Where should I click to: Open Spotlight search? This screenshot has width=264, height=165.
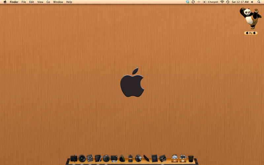259,2
